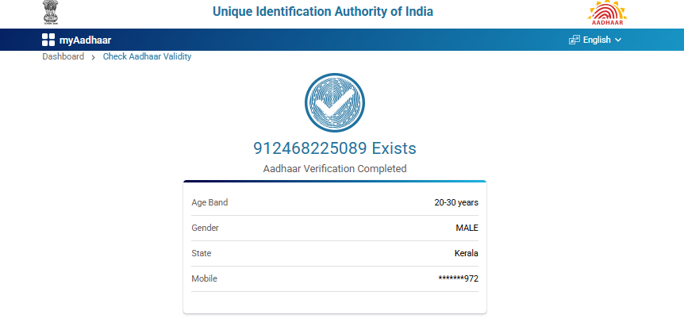Open the English language dropdown
This screenshot has width=684, height=334.
597,40
